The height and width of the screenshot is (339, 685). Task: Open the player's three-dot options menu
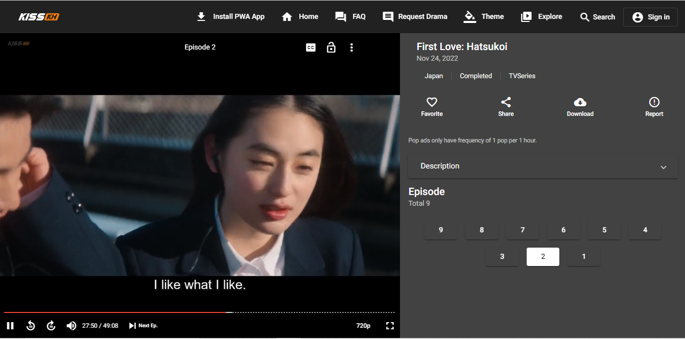click(x=351, y=47)
